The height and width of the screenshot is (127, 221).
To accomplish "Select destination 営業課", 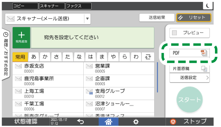I will click(x=119, y=69).
